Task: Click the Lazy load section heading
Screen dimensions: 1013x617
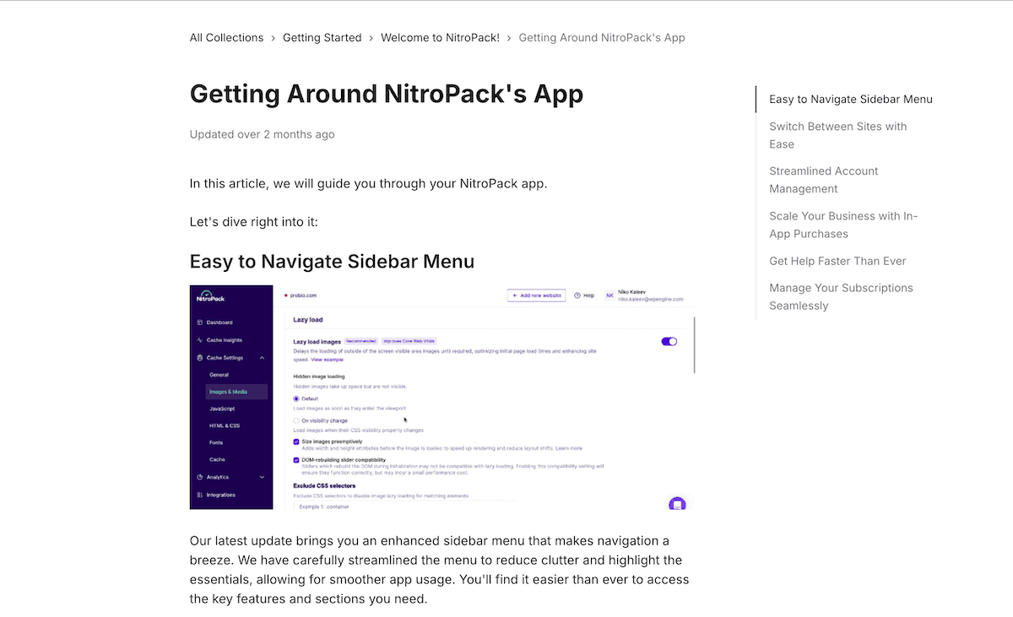Action: 308,320
